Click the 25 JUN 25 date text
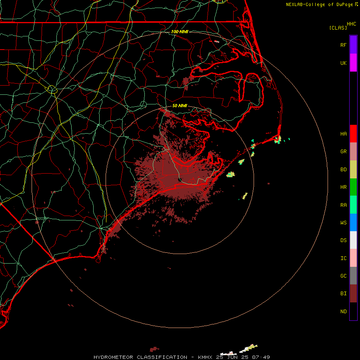This screenshot has height=360, width=360. point(232,357)
